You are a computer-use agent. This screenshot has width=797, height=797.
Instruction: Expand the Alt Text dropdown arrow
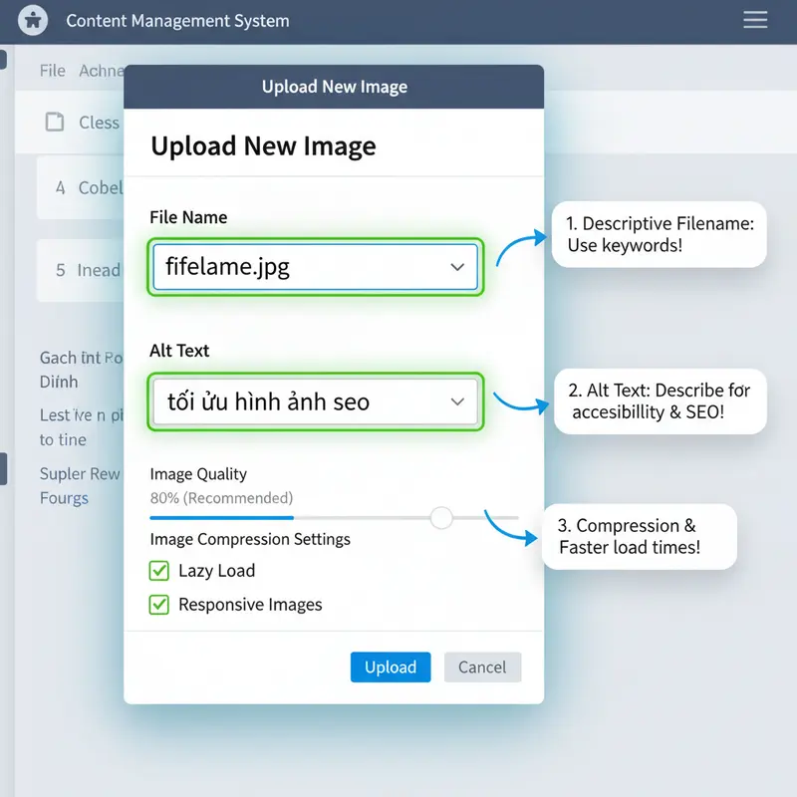(457, 401)
